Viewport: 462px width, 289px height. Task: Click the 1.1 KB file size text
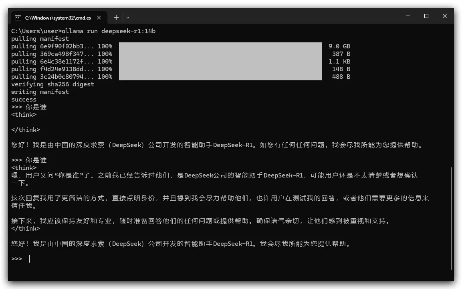click(339, 62)
